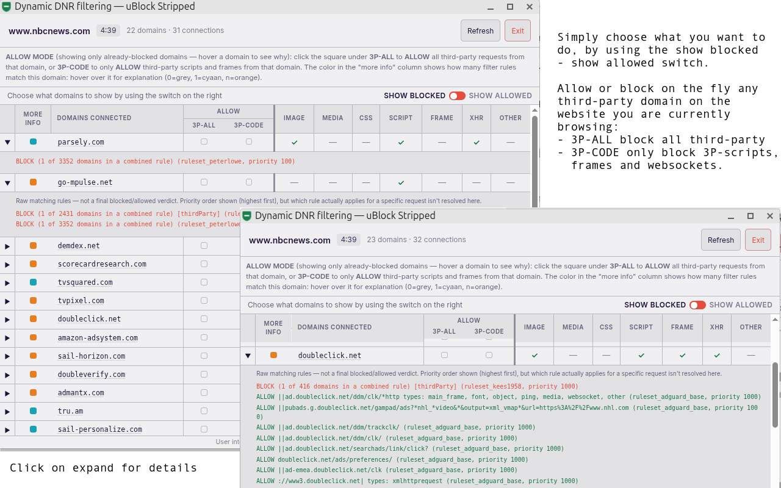Expand the doubleverify.com row

pyautogui.click(x=8, y=375)
